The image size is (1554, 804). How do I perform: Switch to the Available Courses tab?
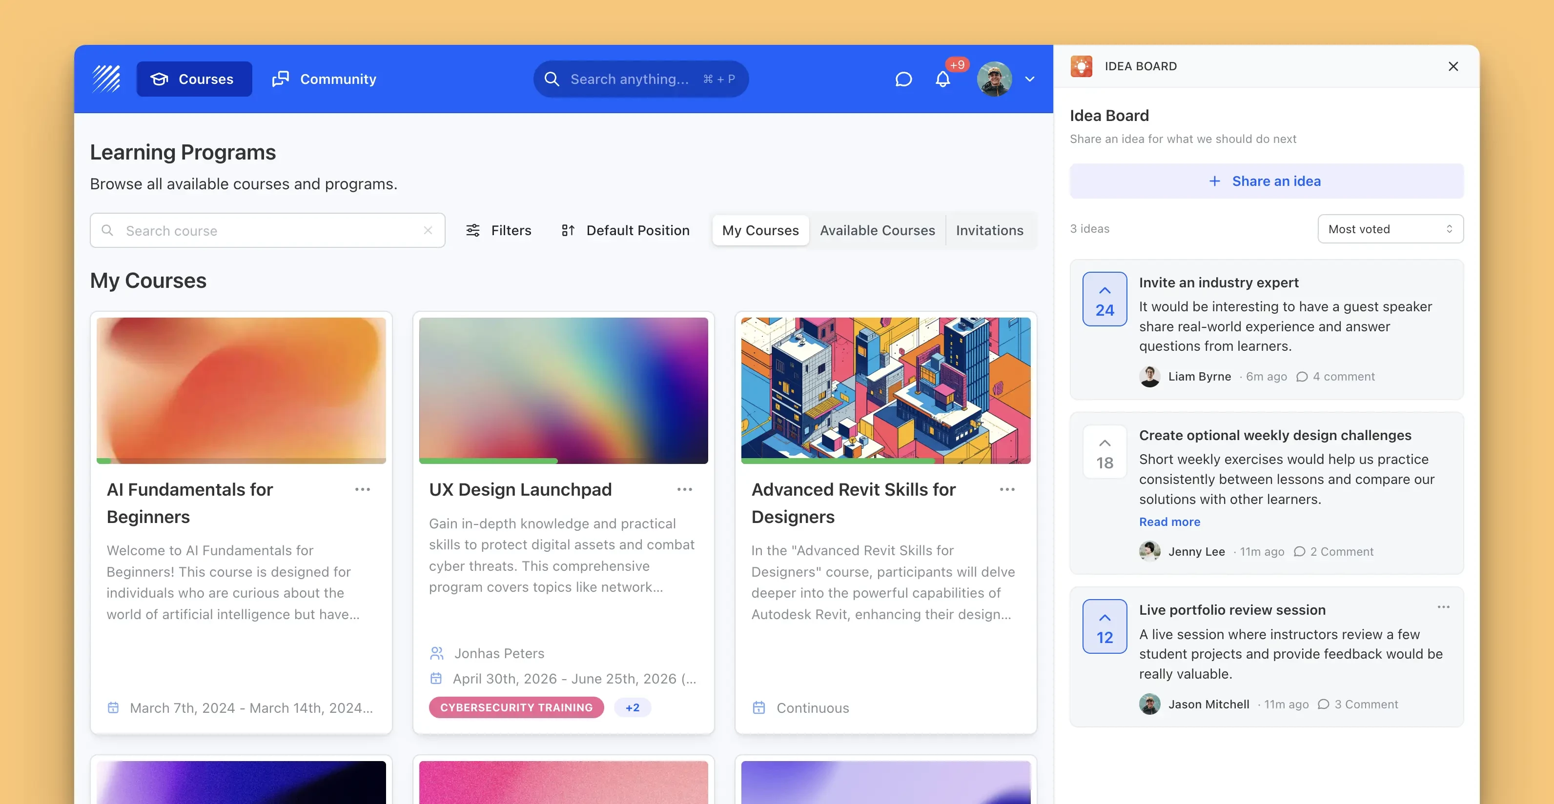[877, 230]
